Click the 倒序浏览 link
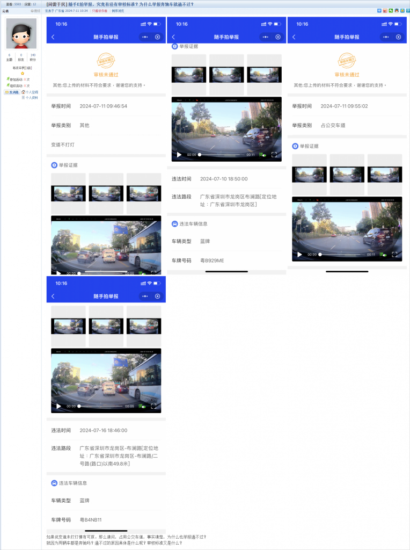Viewport: 410px width, 550px height. [x=118, y=11]
